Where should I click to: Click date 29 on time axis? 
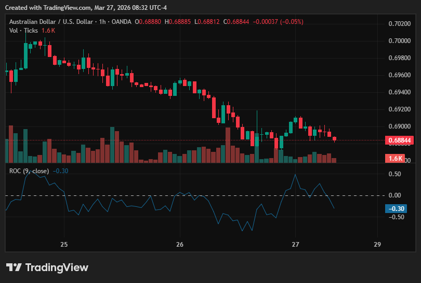click(377, 244)
